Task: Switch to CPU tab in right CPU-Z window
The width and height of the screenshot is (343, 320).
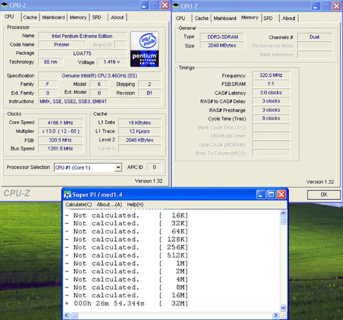Action: tap(180, 19)
